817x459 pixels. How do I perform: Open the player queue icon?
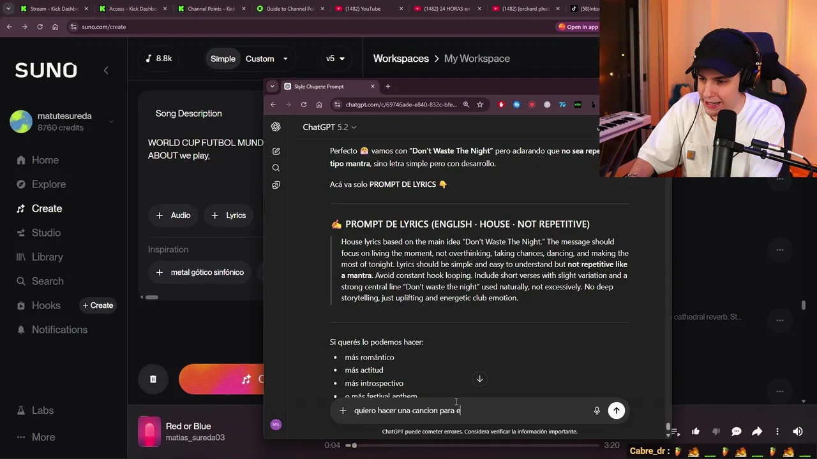(x=675, y=432)
